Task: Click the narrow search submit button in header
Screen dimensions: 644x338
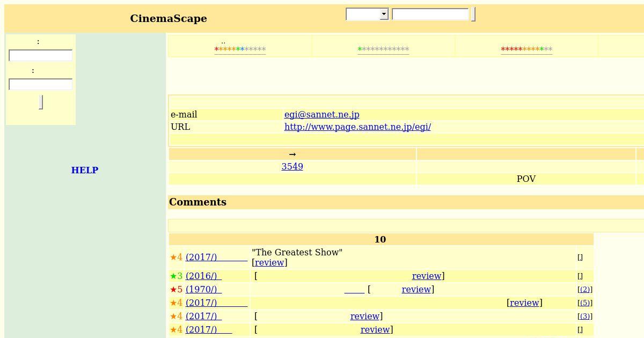Action: pos(473,14)
